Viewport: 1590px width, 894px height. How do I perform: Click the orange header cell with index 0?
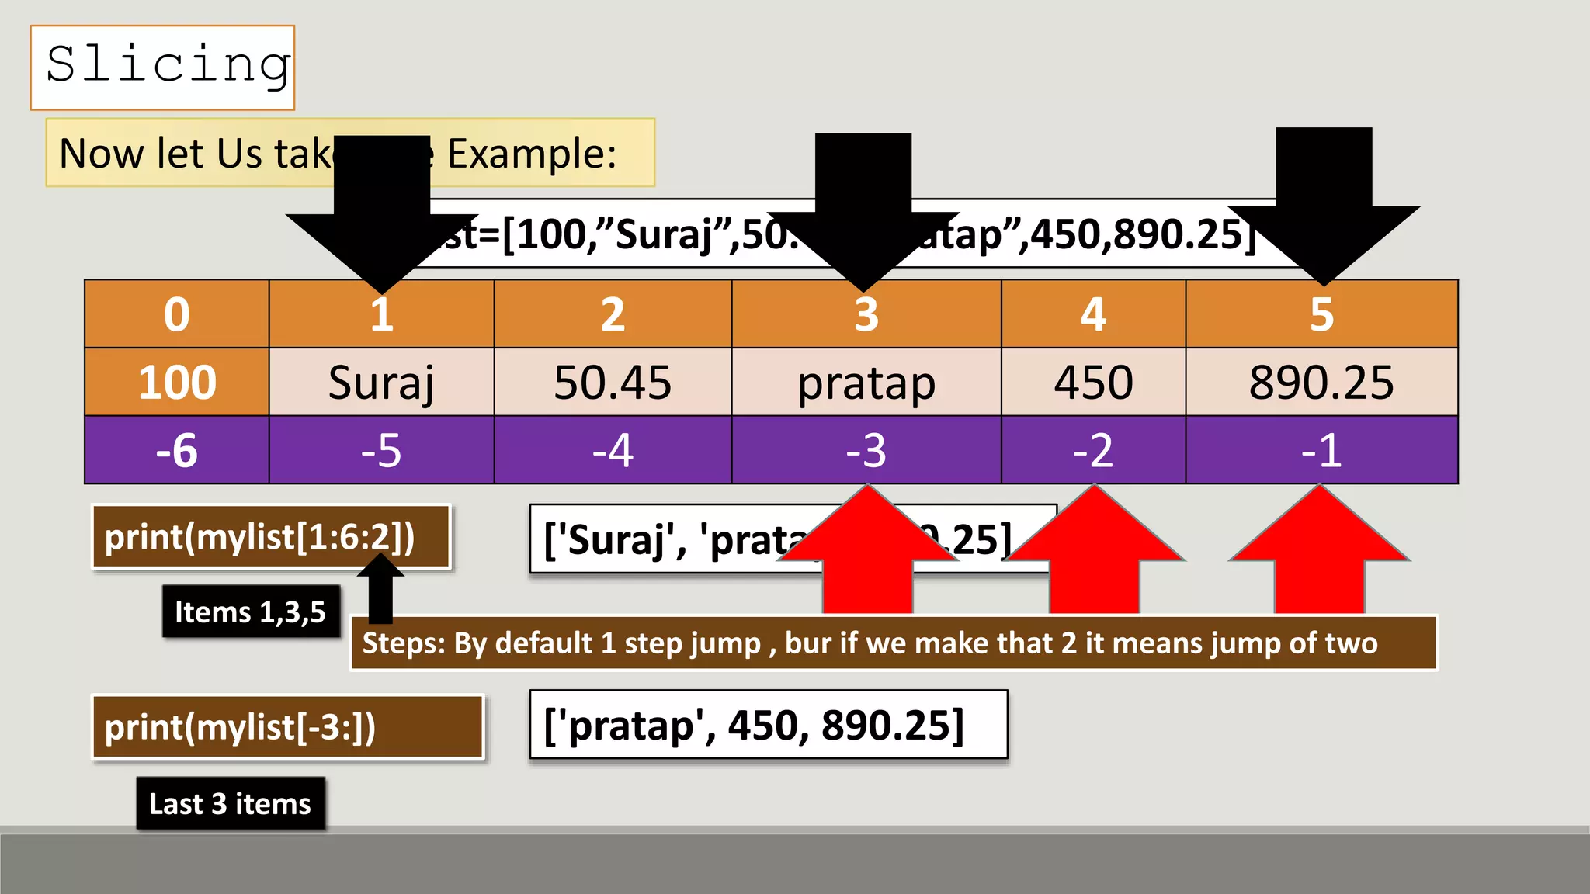tap(177, 314)
